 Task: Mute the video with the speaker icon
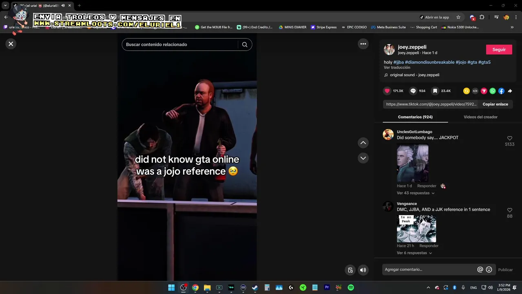[x=363, y=270]
